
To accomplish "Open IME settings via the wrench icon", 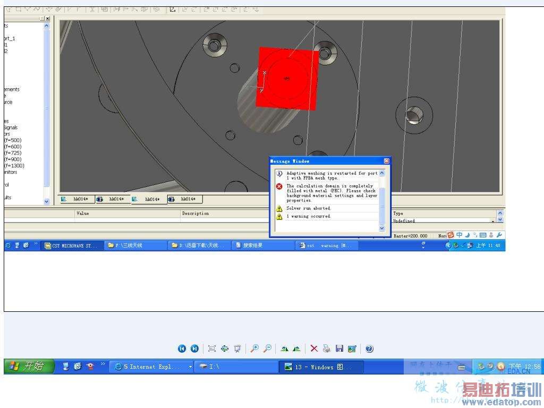I will pyautogui.click(x=499, y=235).
